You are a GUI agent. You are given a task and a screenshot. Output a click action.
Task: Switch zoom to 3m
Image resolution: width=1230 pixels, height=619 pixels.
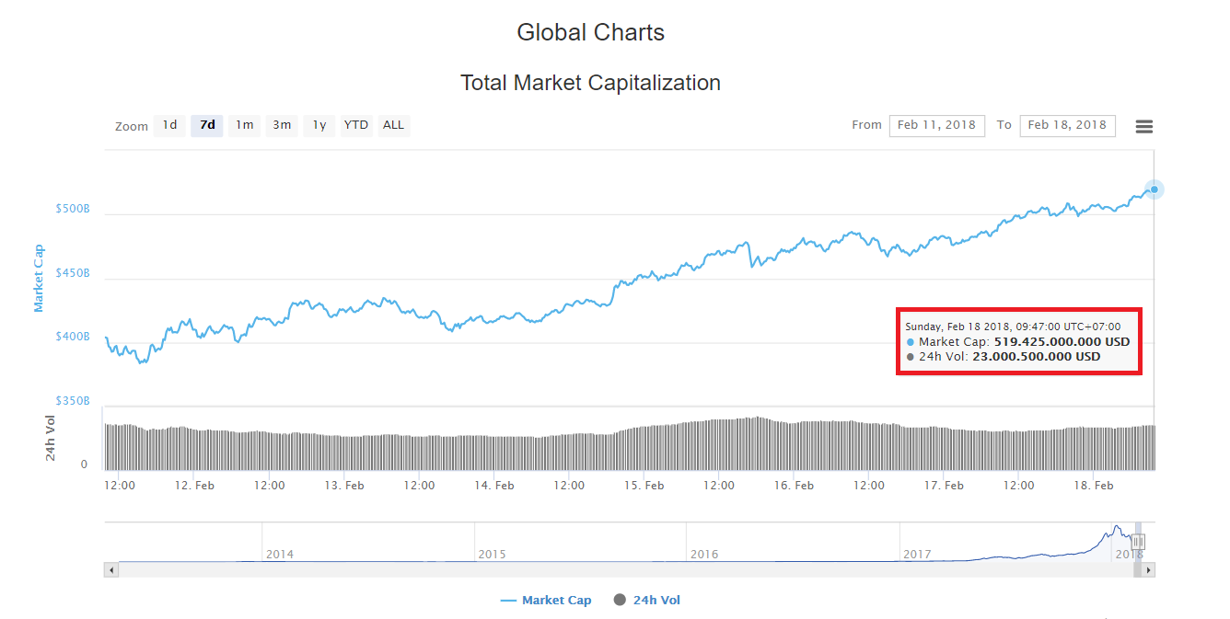[282, 125]
